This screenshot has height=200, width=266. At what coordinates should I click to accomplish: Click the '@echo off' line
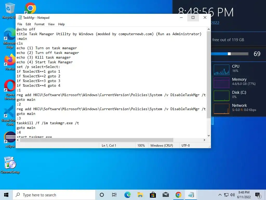tap(26, 29)
